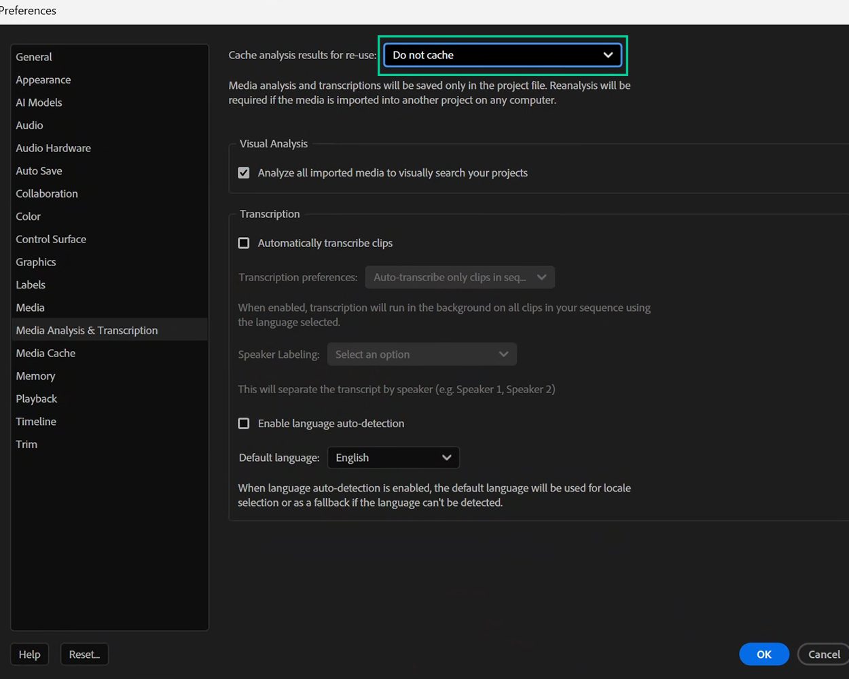Click the 'Cache analysis results for re-use:' label

point(302,55)
